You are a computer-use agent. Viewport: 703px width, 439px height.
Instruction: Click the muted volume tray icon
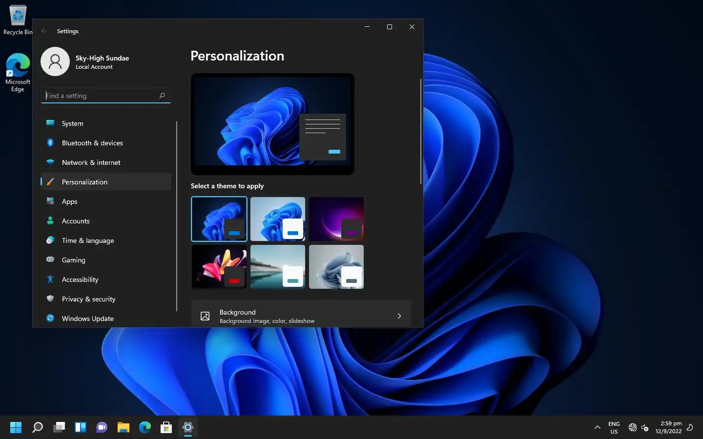[x=645, y=428]
